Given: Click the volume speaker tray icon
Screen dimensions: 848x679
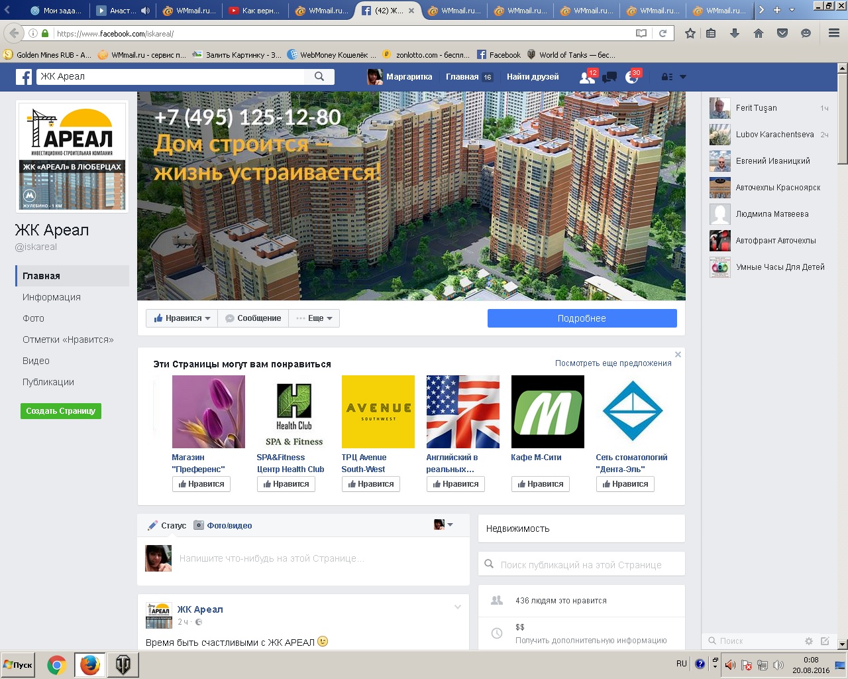Looking at the screenshot, I should (778, 665).
